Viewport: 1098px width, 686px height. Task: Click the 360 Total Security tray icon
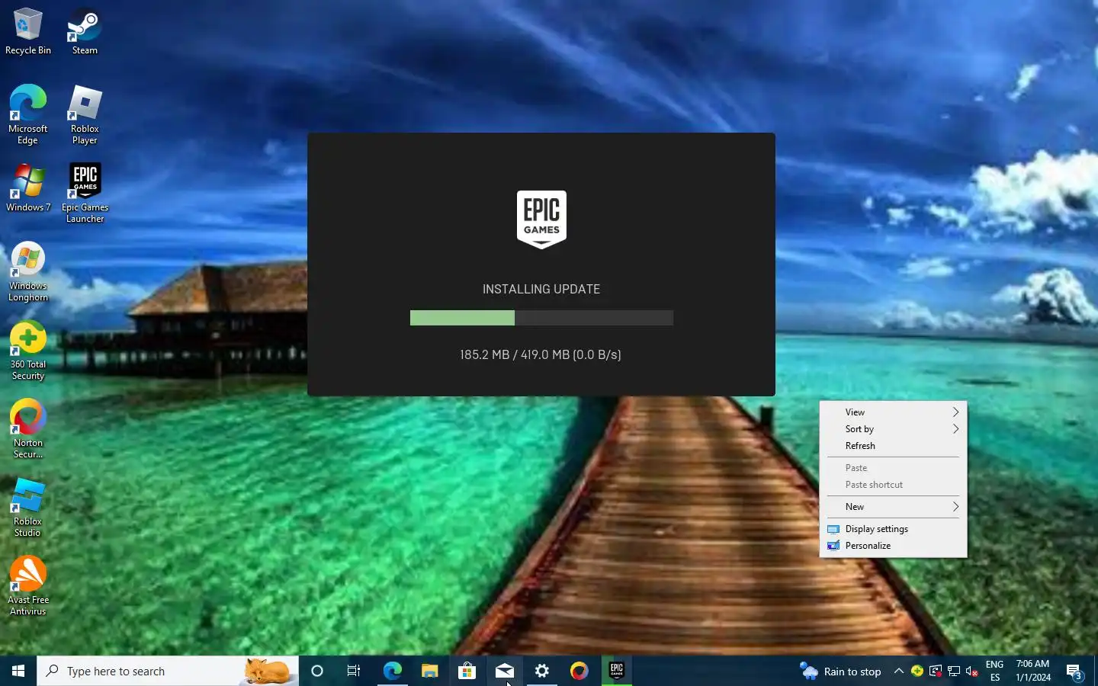coord(917,671)
